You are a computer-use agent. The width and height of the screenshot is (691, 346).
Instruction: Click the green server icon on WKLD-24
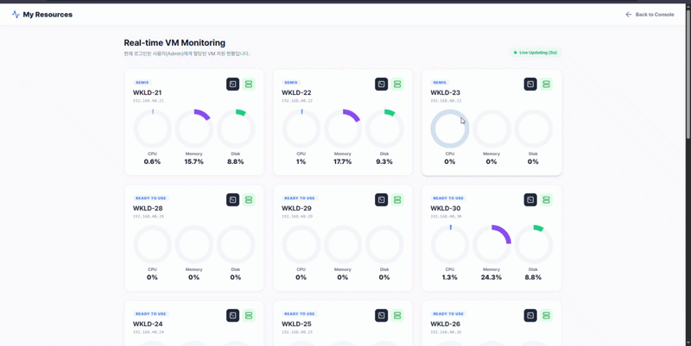tap(249, 316)
